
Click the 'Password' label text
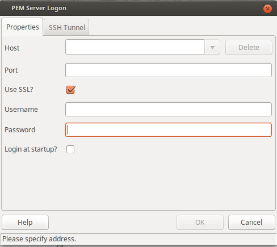point(20,130)
